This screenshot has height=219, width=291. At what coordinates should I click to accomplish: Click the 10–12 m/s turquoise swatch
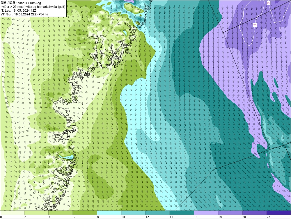(x=133, y=213)
